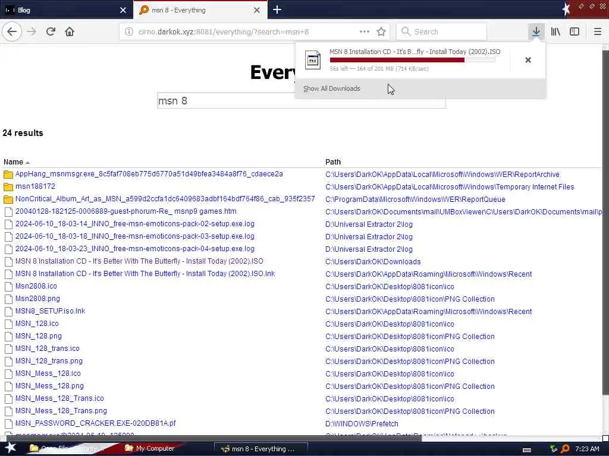The height and width of the screenshot is (456, 609).
Task: Close the msn 8 - Everything tab
Action: click(x=257, y=10)
